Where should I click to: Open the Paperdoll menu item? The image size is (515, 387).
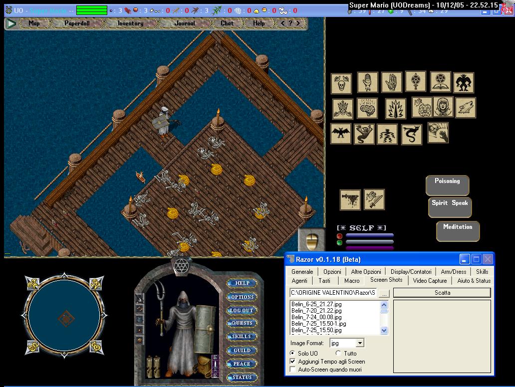[77, 23]
